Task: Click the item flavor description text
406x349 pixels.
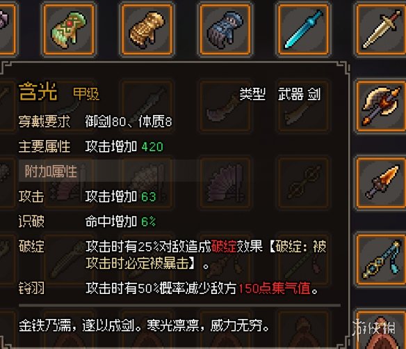Action: pos(144,325)
